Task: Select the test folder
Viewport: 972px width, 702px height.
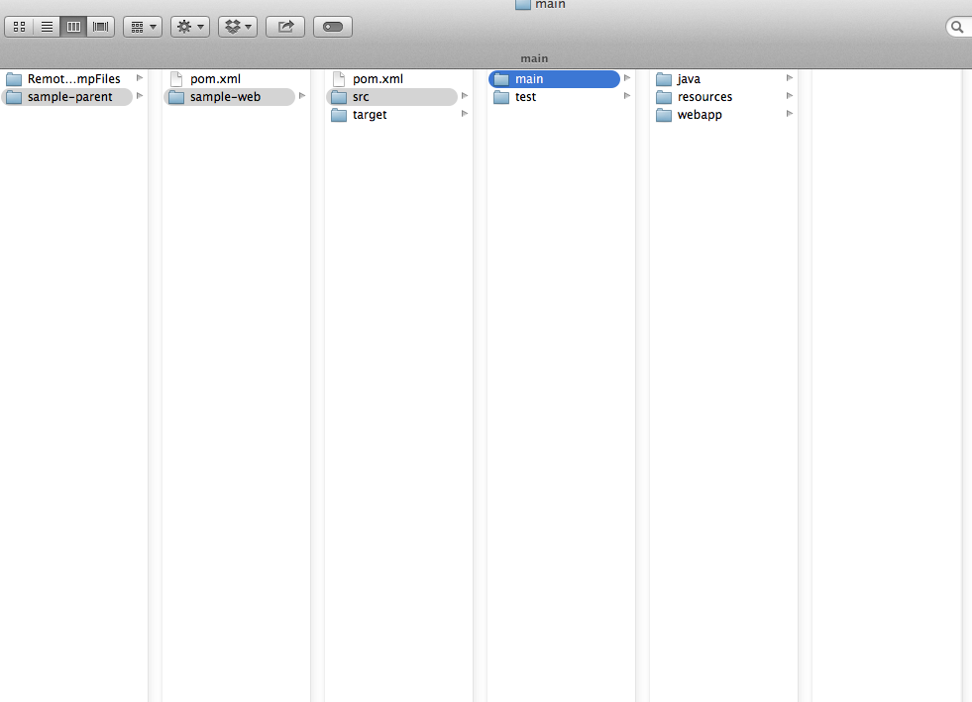Action: coord(554,97)
